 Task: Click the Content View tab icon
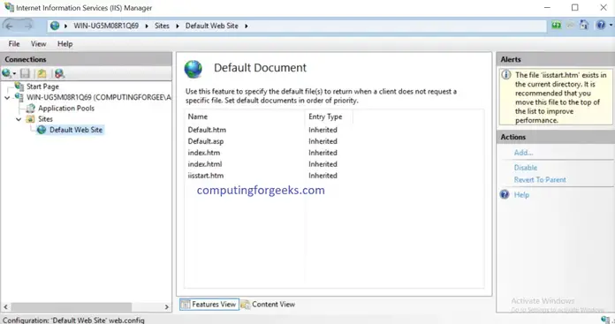click(x=246, y=305)
